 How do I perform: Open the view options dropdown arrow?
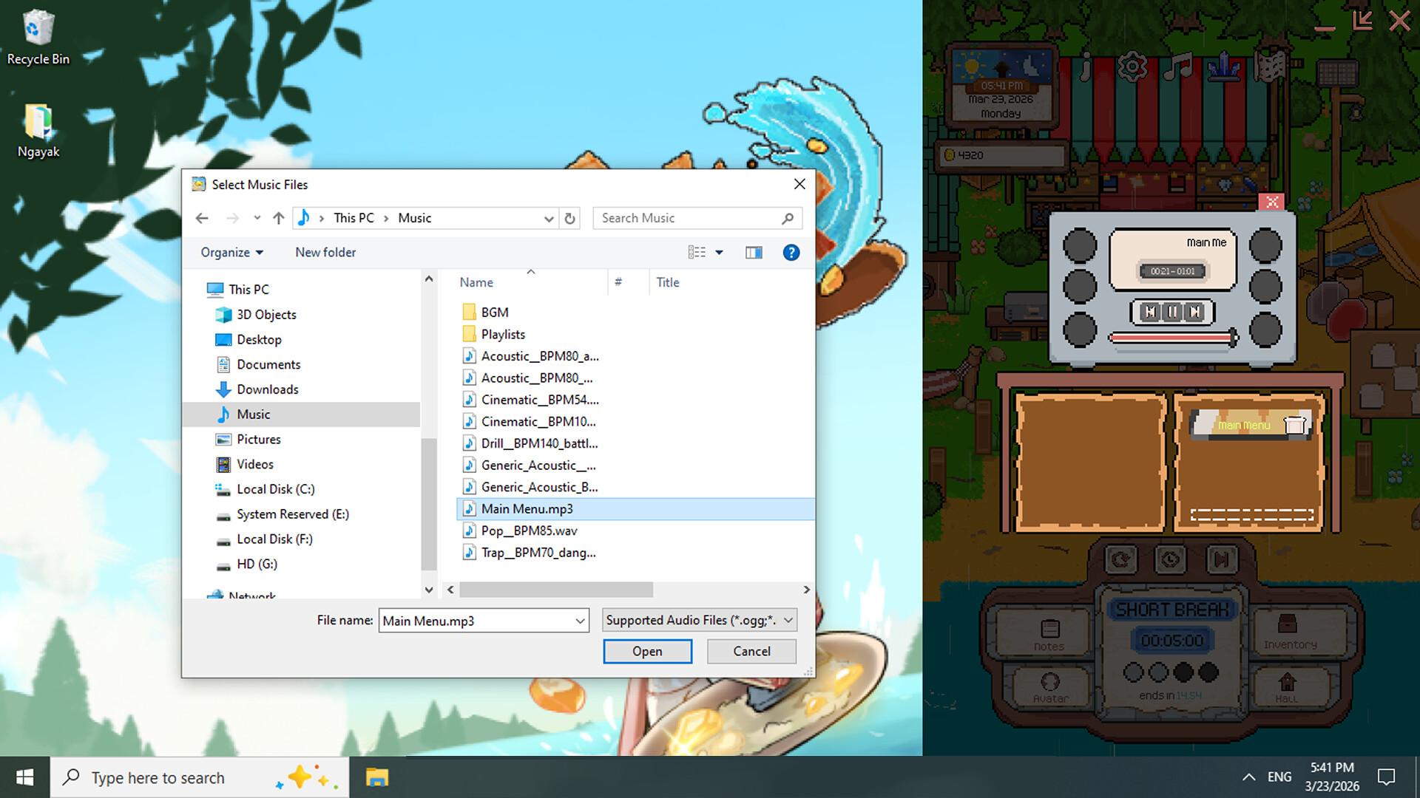pyautogui.click(x=719, y=253)
